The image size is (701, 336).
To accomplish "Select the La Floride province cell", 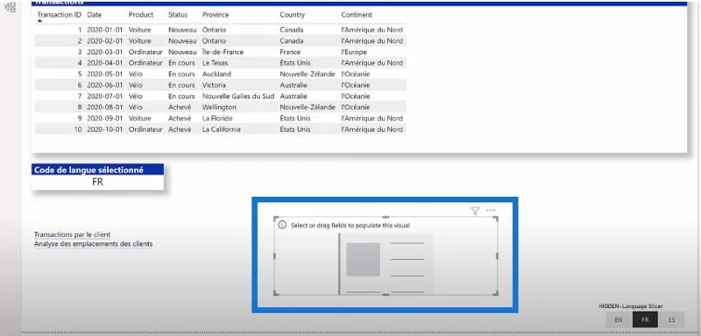I will point(217,118).
